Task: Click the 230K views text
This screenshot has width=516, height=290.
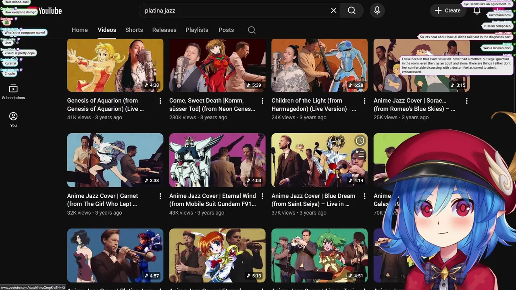Action: pyautogui.click(x=183, y=117)
